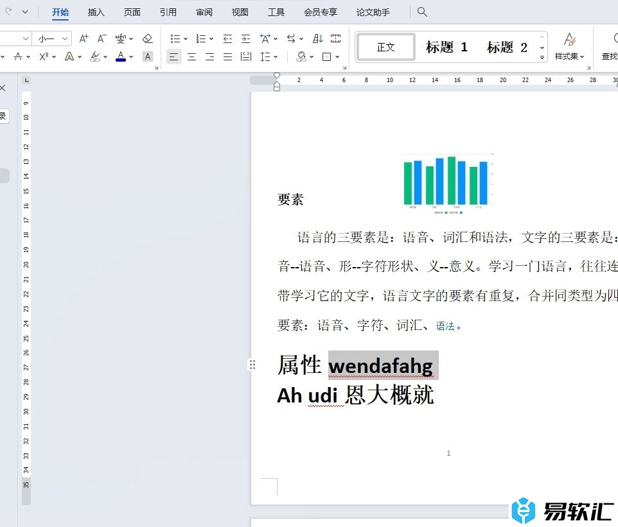Viewport: 618px width, 527px height.
Task: Click the text effects outlined A icon
Action: (x=69, y=57)
